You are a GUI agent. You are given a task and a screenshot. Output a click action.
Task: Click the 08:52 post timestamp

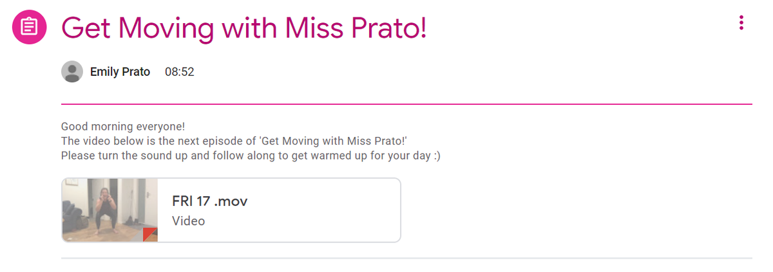(x=180, y=72)
